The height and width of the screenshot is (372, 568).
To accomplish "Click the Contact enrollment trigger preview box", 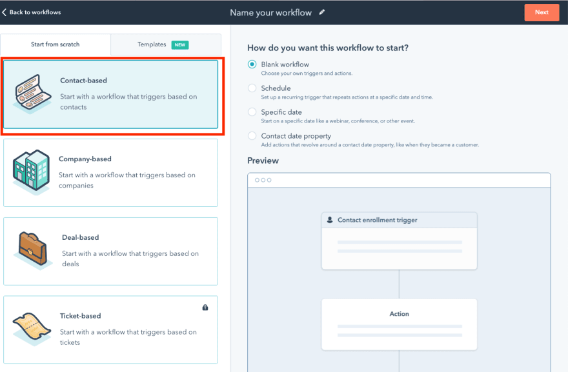I will coord(399,240).
